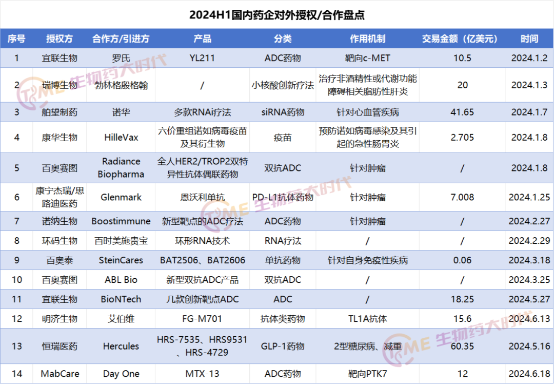Select the cell 'MTX-13'
554x384 pixels.
coord(202,374)
